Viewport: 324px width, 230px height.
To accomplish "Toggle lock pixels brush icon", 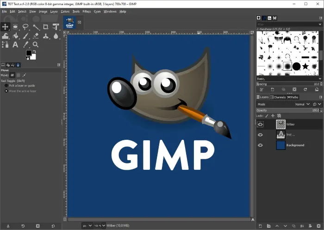I will click(x=267, y=116).
